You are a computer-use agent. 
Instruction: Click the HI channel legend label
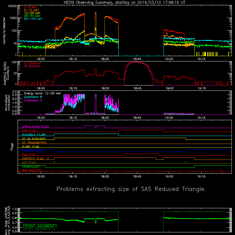coord(32,66)
